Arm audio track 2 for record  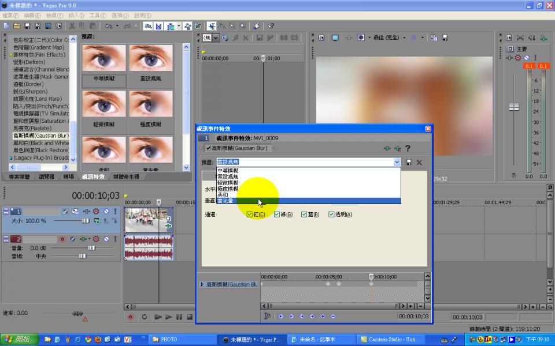62,239
